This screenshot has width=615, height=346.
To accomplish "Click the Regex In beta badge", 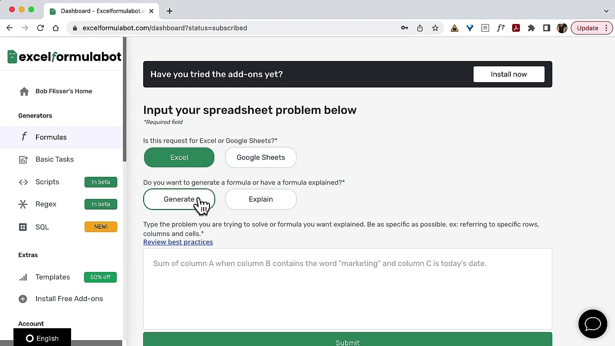I will [101, 204].
